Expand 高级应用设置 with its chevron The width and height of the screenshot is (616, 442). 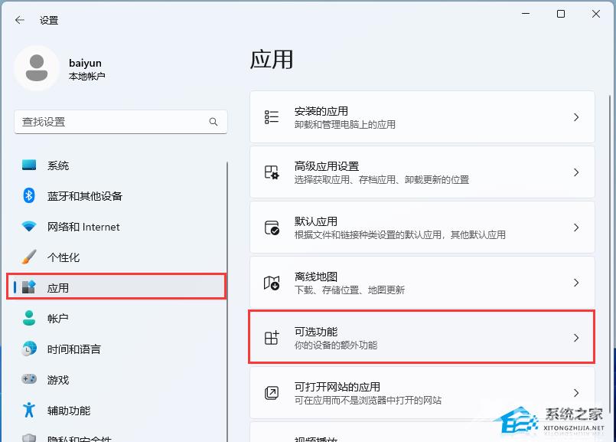(x=576, y=172)
